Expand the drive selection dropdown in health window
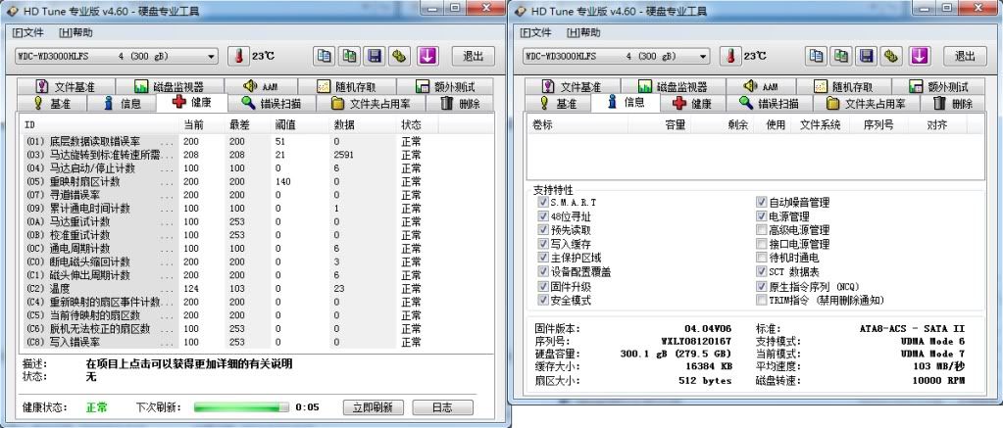Viewport: 1003px width, 428px height. pos(211,56)
